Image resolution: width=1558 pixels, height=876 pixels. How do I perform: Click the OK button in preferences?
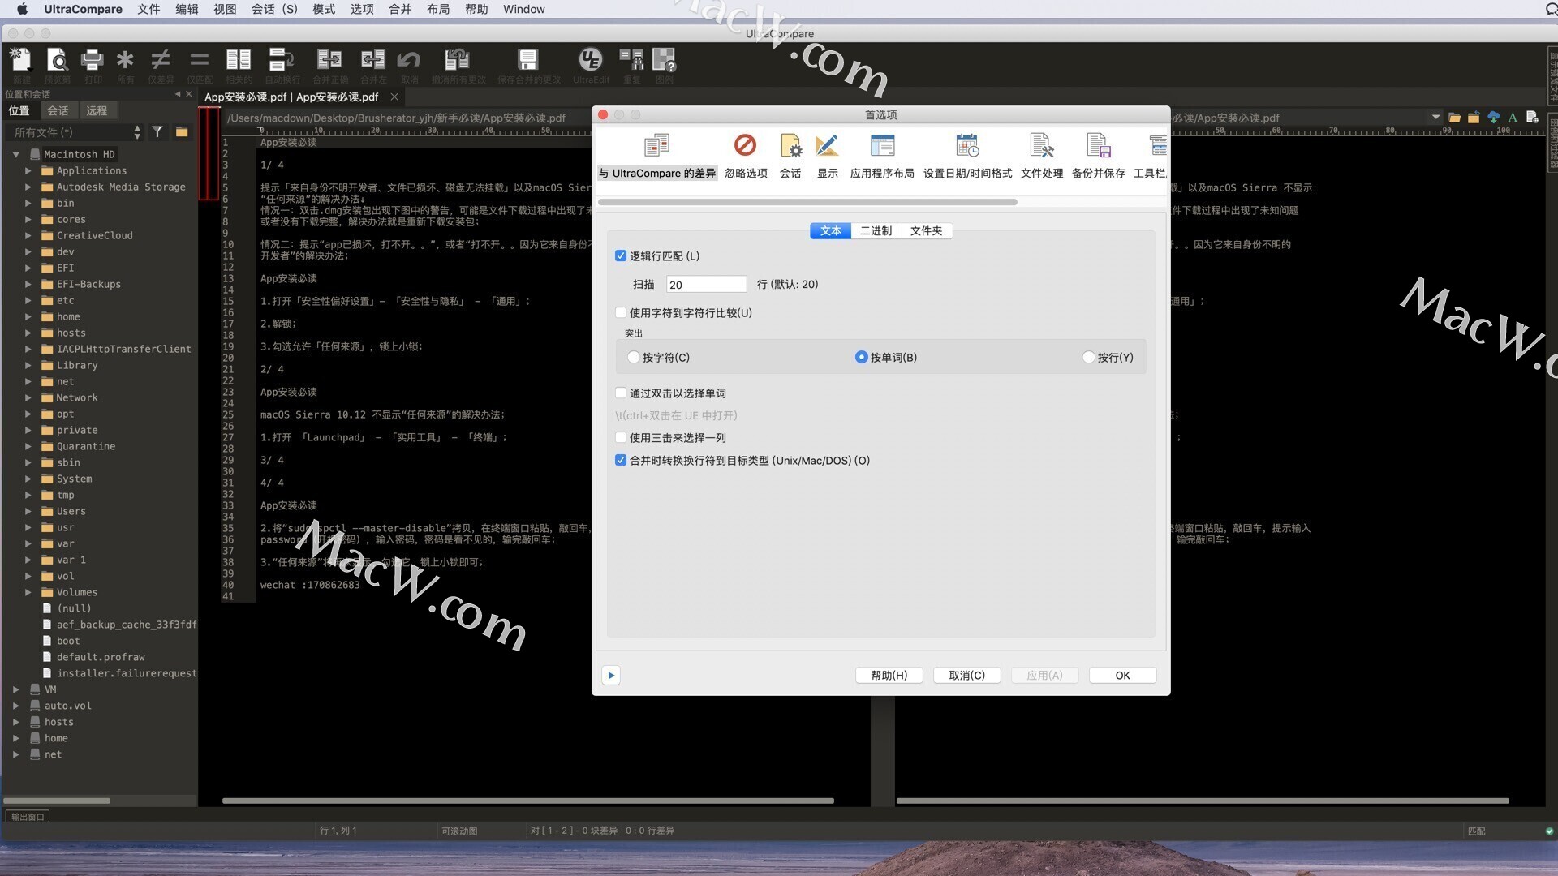click(x=1122, y=676)
